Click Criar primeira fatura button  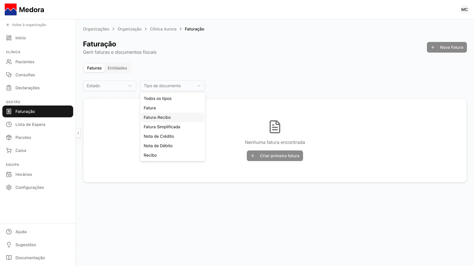tap(275, 156)
